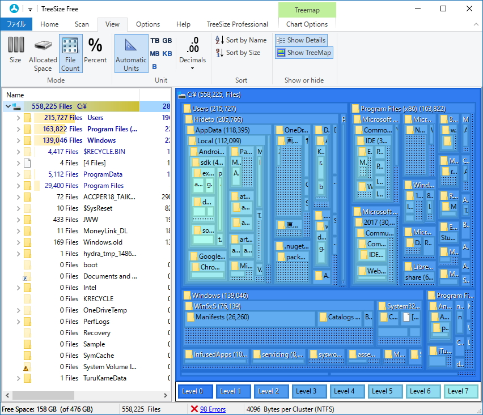The height and width of the screenshot is (415, 483).
Task: Click the WinSxS folder icon in treemap
Action: coord(189,306)
